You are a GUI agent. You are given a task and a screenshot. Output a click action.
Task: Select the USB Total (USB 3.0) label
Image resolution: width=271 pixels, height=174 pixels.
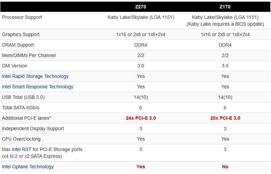pyautogui.click(x=23, y=97)
